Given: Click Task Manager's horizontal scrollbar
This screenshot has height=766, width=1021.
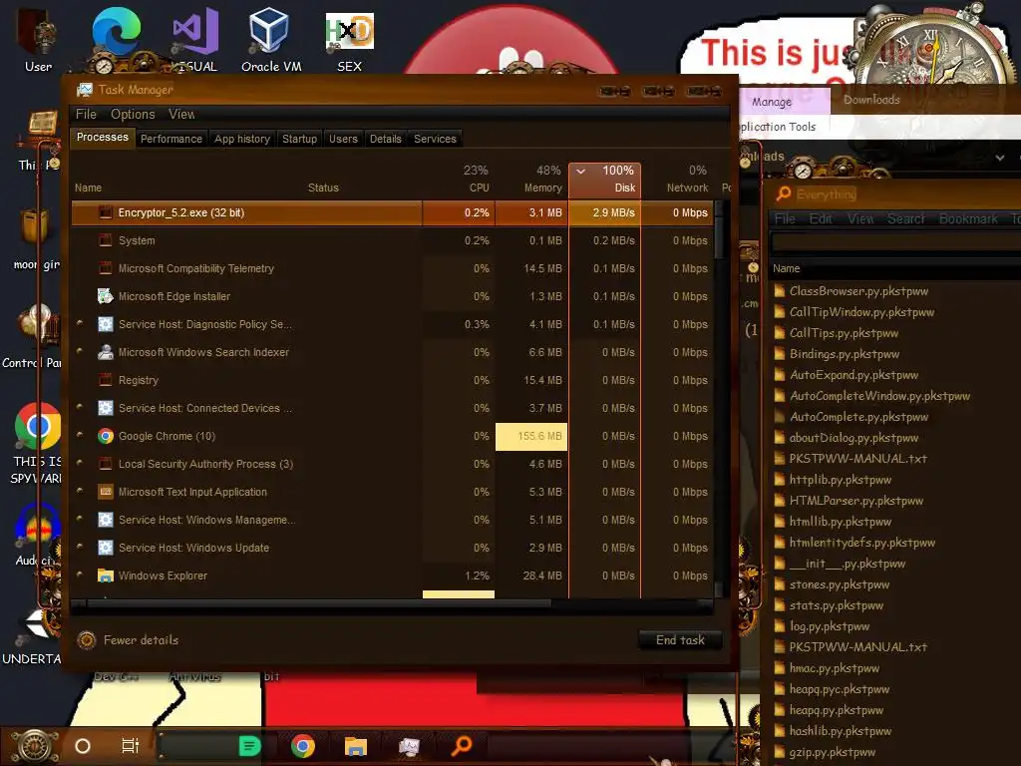Looking at the screenshot, I should tap(319, 603).
